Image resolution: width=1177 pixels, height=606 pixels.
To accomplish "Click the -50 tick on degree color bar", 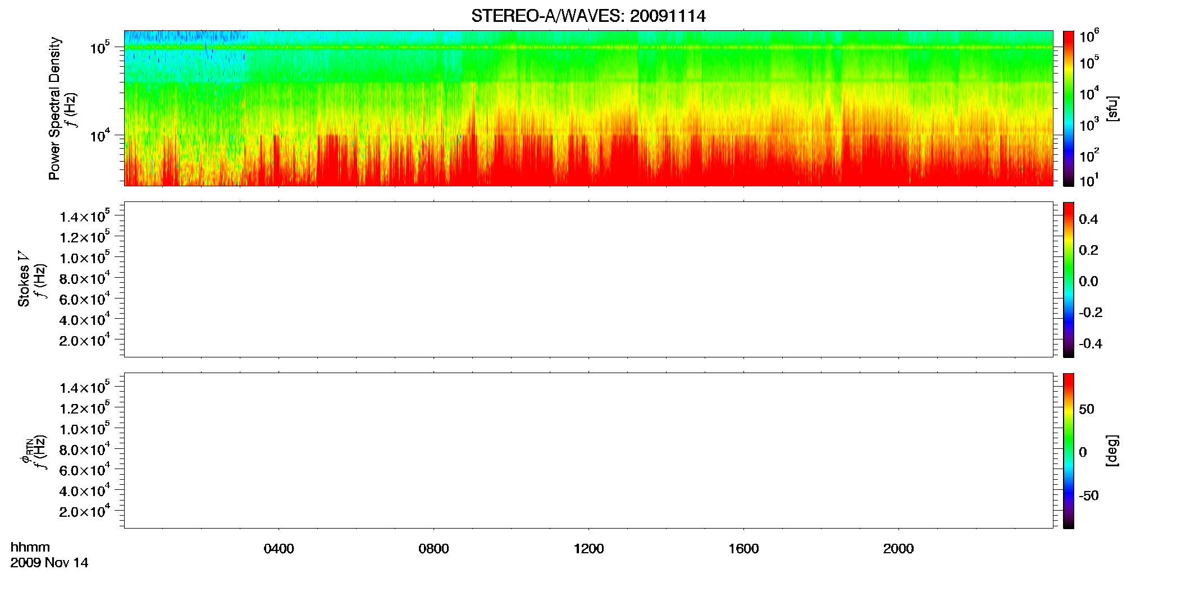I will pyautogui.click(x=1089, y=496).
